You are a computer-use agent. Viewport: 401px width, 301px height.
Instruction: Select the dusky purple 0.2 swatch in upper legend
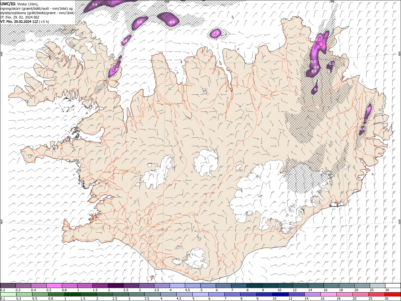pos(8,286)
